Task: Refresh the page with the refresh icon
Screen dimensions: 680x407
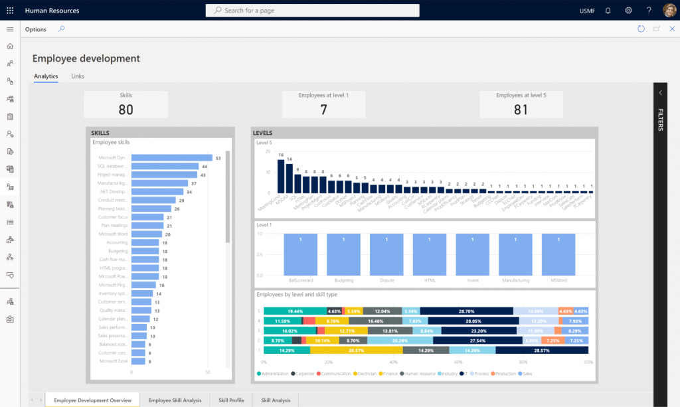Action: [x=640, y=29]
